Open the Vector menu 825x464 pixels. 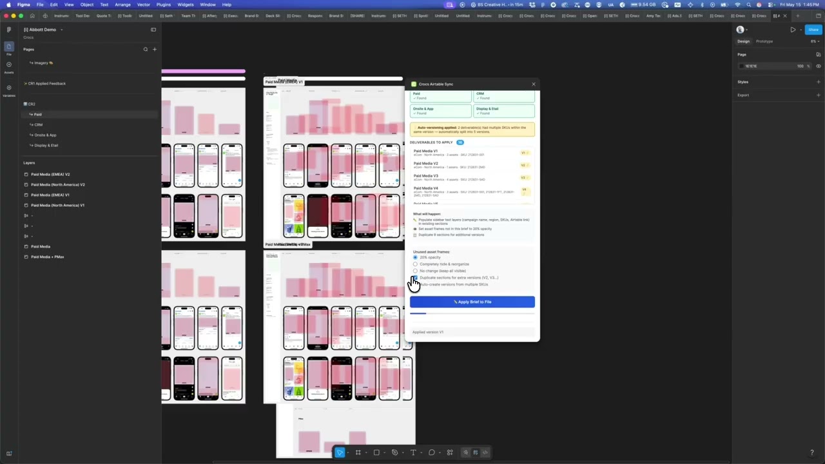point(143,5)
